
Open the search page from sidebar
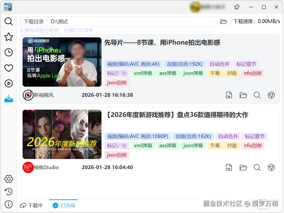8,21
